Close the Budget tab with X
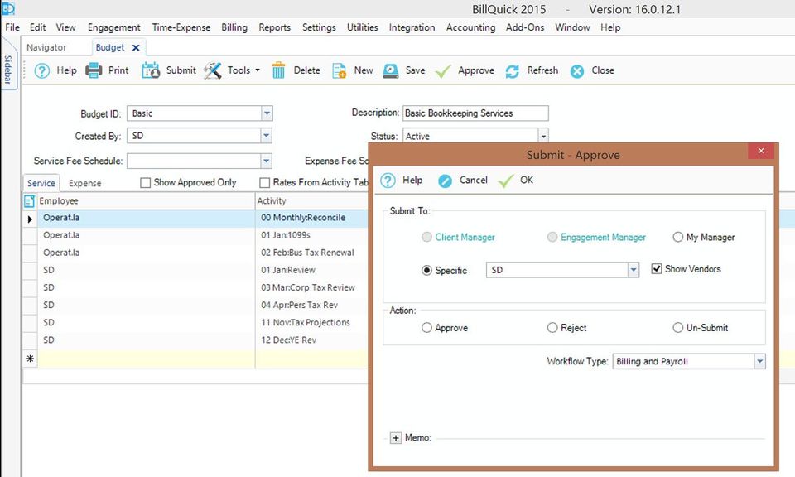The width and height of the screenshot is (795, 477). 135,48
